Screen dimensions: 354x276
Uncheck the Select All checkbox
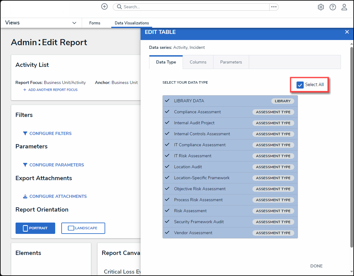(300, 85)
